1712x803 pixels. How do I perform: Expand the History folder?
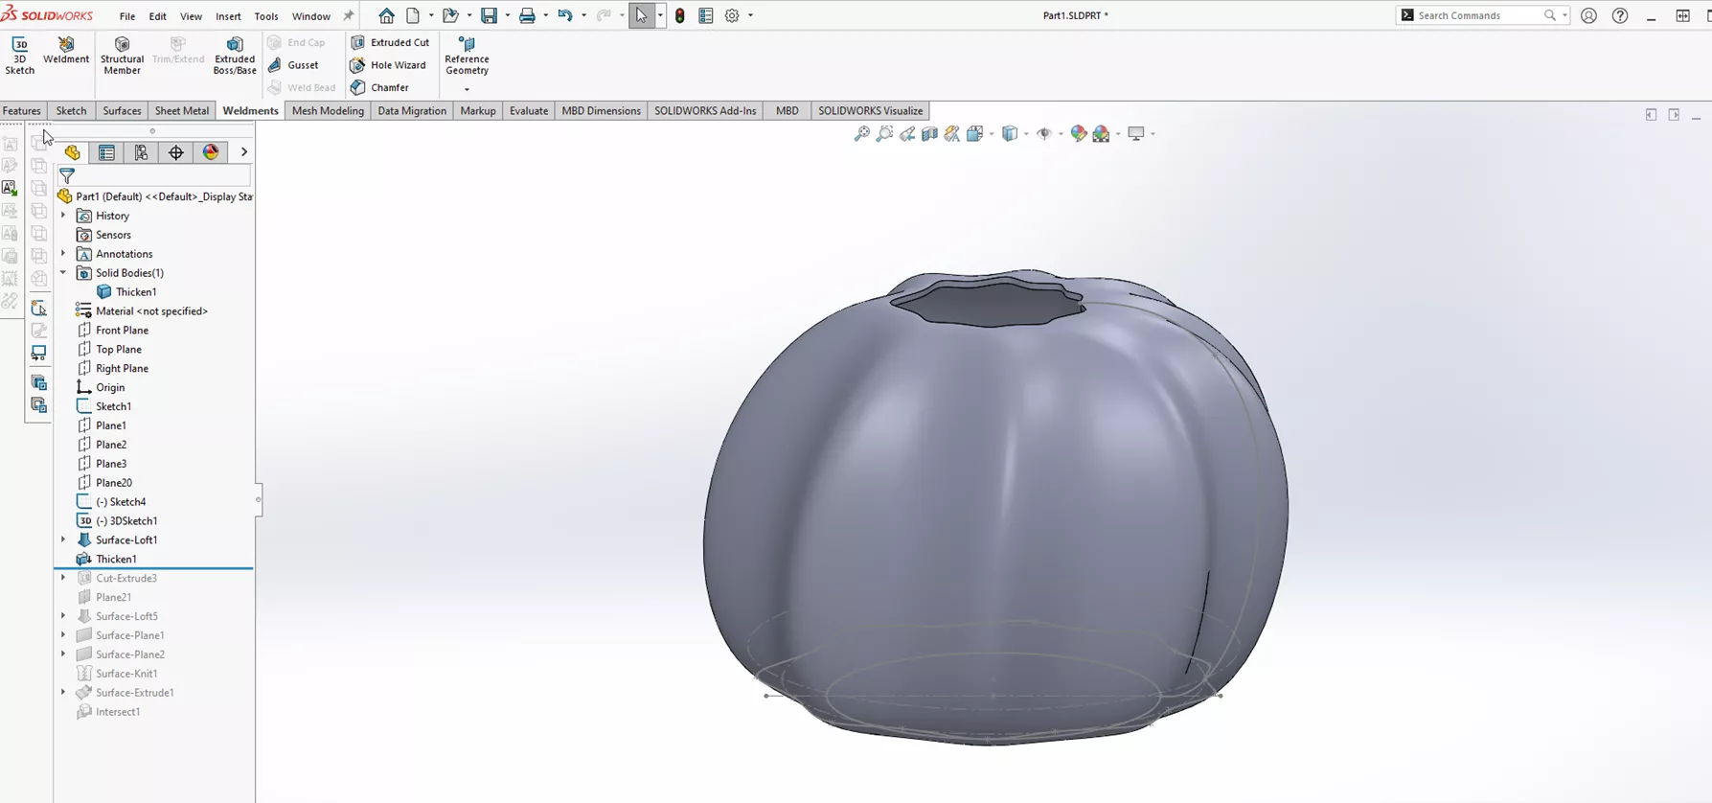(63, 216)
